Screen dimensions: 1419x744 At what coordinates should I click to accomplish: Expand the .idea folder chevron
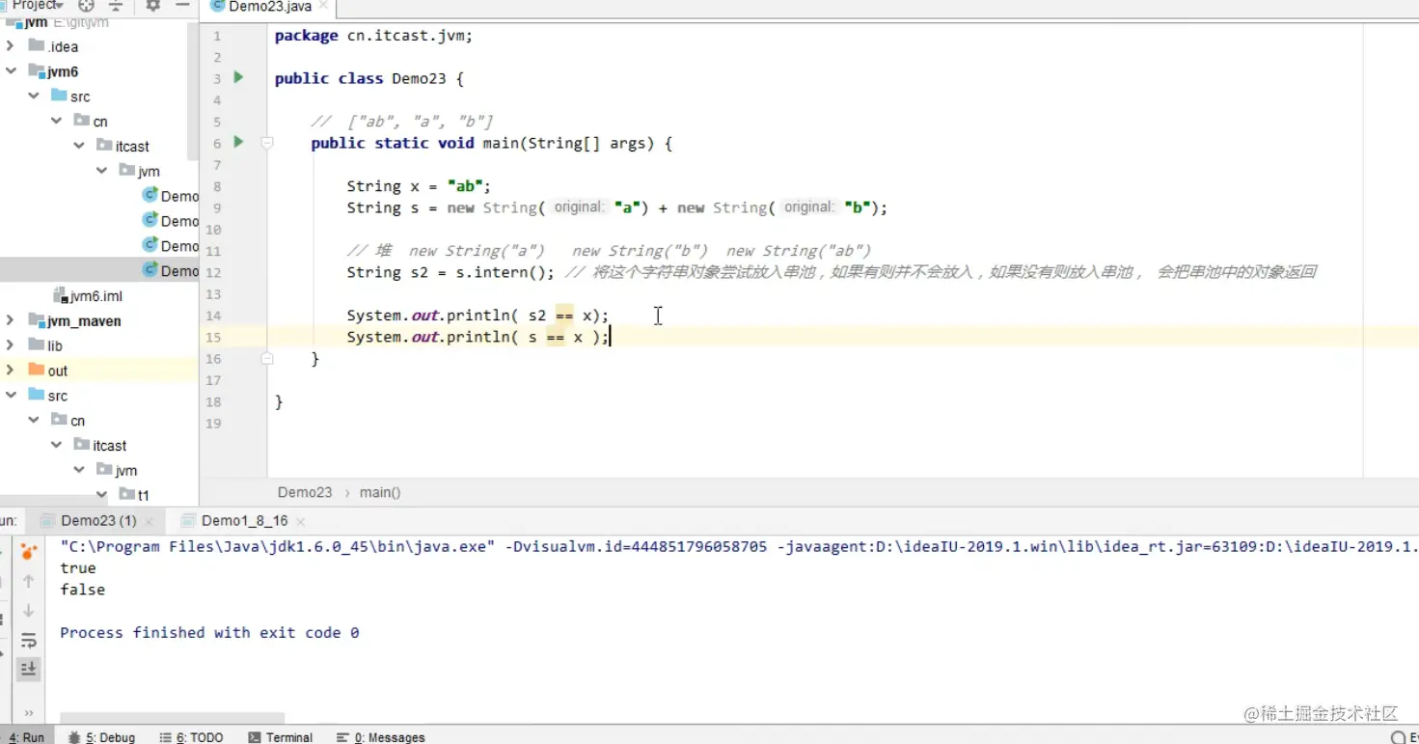[11, 45]
